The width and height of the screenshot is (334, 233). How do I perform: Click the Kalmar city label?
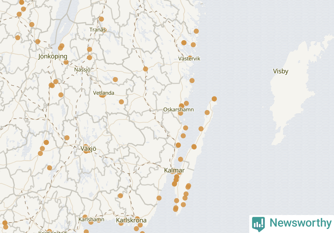click(174, 170)
